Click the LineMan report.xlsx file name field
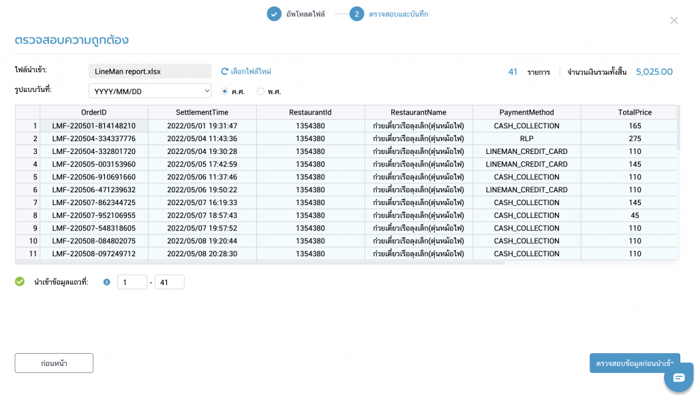Viewport: 698px width, 398px height. 150,72
